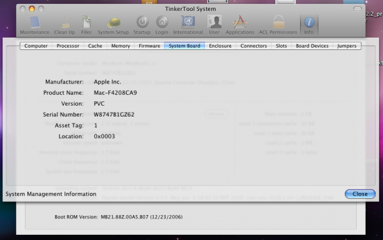Select the User silhouette icon
383x240 pixels.
[x=214, y=25]
